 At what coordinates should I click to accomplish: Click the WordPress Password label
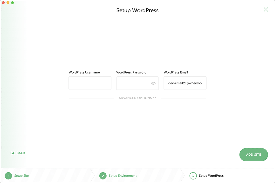coord(131,72)
